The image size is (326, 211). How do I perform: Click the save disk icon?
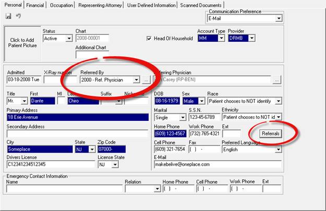(8, 16)
